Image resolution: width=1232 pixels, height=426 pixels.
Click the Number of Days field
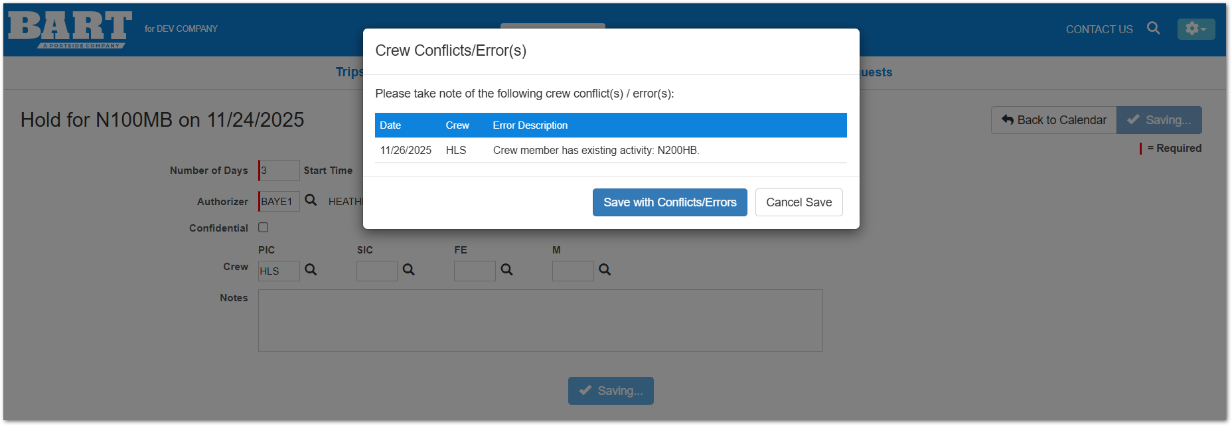click(x=279, y=171)
